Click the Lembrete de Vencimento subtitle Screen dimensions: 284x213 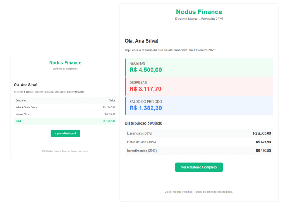[x=65, y=69]
